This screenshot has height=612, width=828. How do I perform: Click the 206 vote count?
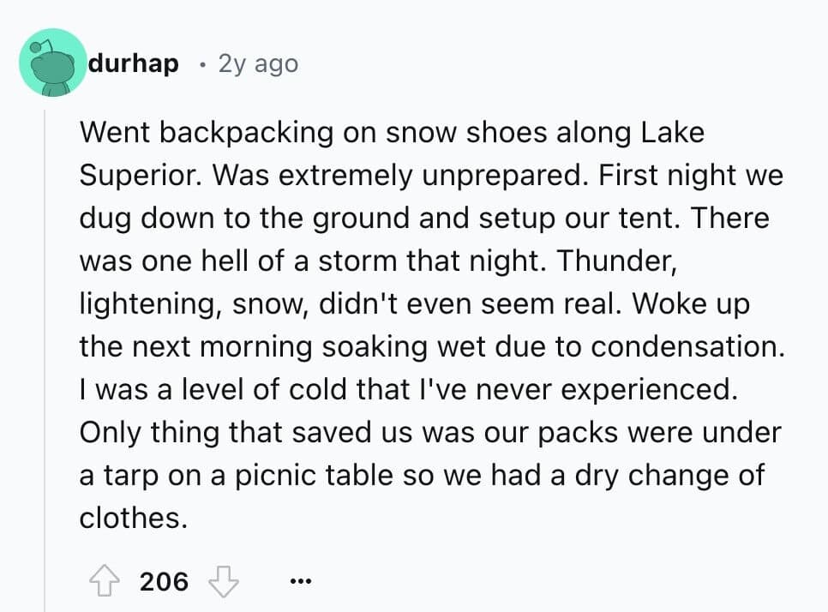[x=163, y=582]
